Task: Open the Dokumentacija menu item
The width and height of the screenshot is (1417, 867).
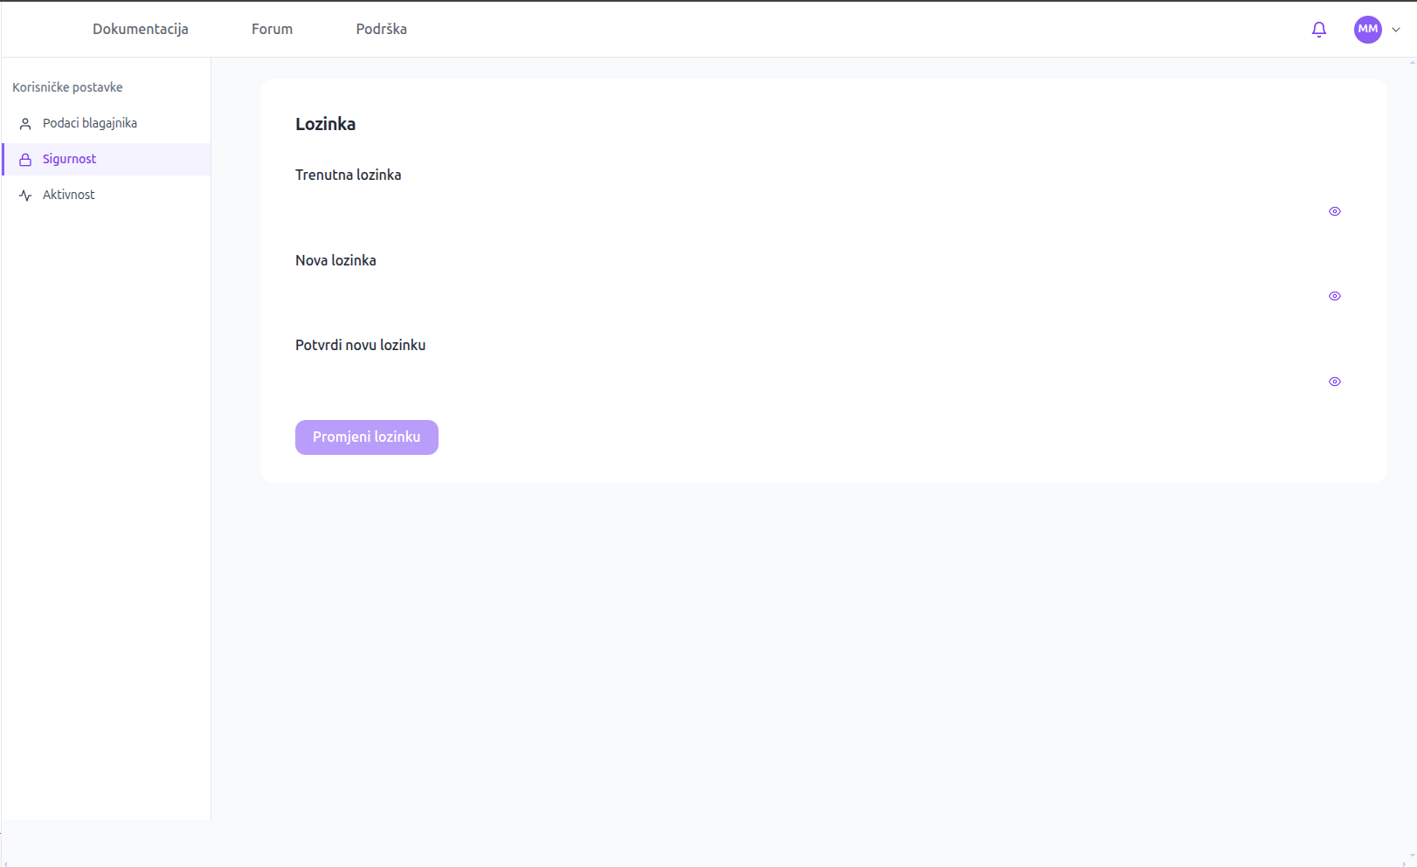Action: click(141, 30)
